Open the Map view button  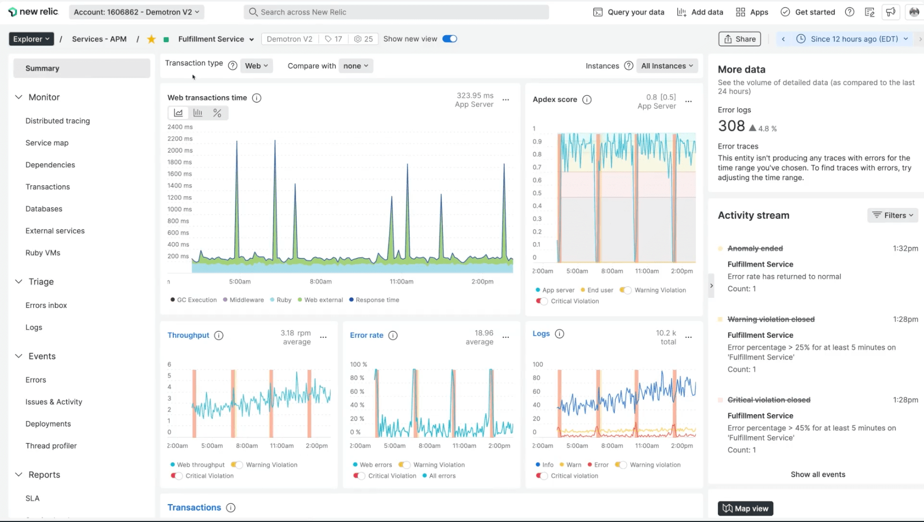coord(745,508)
